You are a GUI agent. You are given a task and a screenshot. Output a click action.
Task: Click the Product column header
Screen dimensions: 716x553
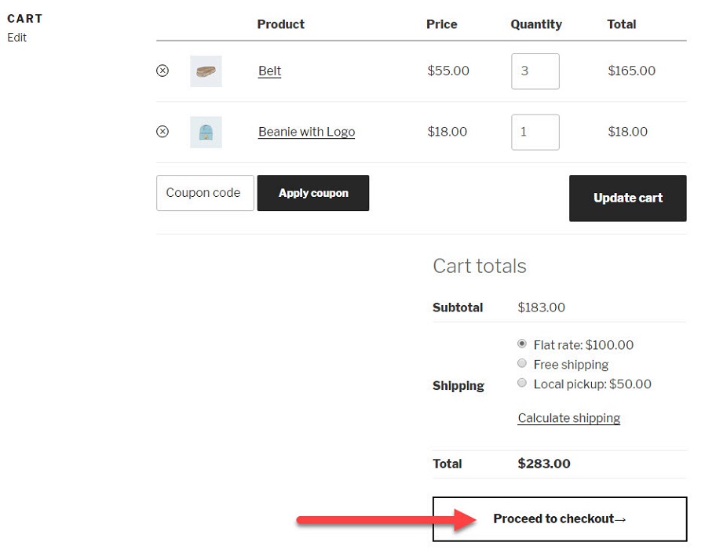281,24
